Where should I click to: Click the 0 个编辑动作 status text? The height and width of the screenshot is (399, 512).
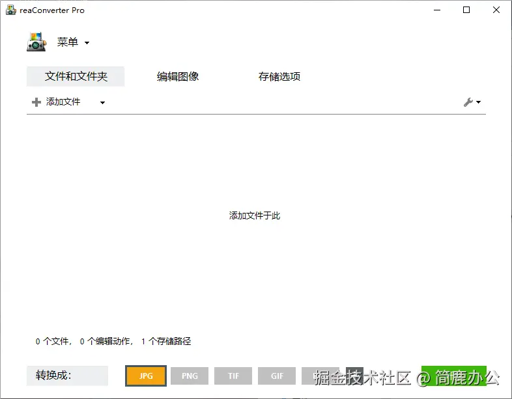click(x=105, y=341)
